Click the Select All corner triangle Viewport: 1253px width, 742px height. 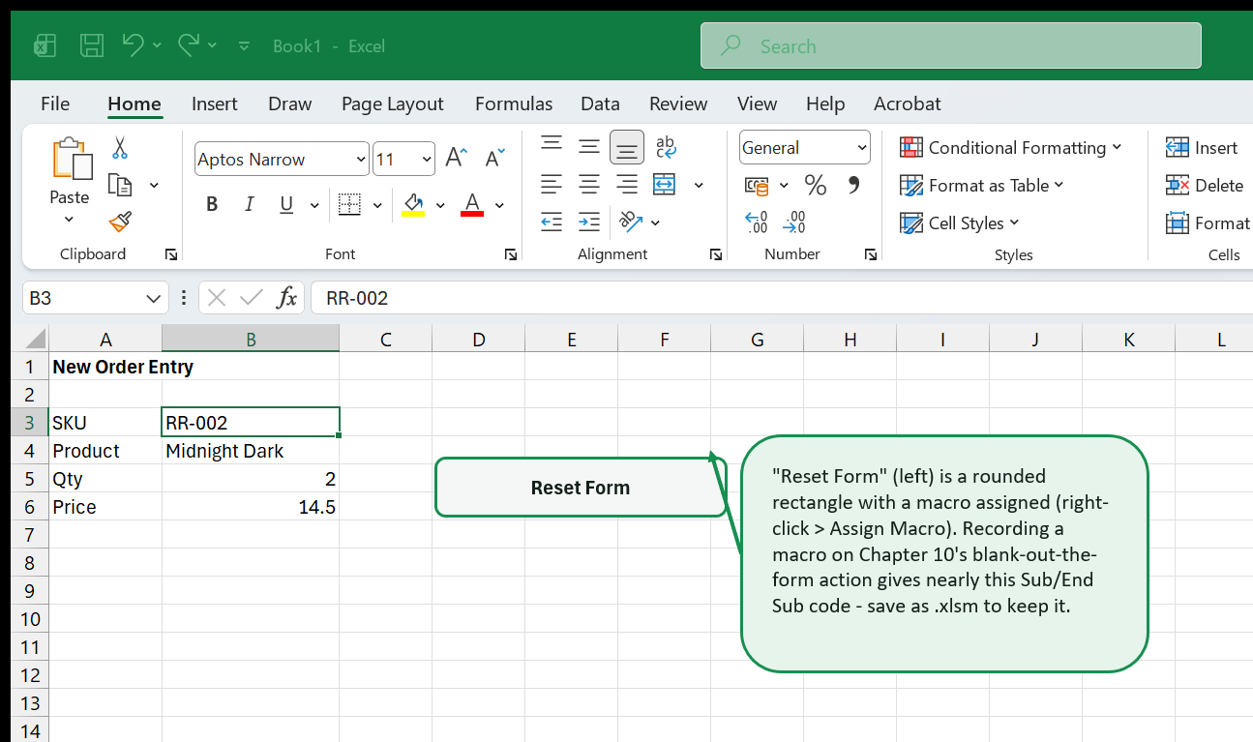(34, 339)
